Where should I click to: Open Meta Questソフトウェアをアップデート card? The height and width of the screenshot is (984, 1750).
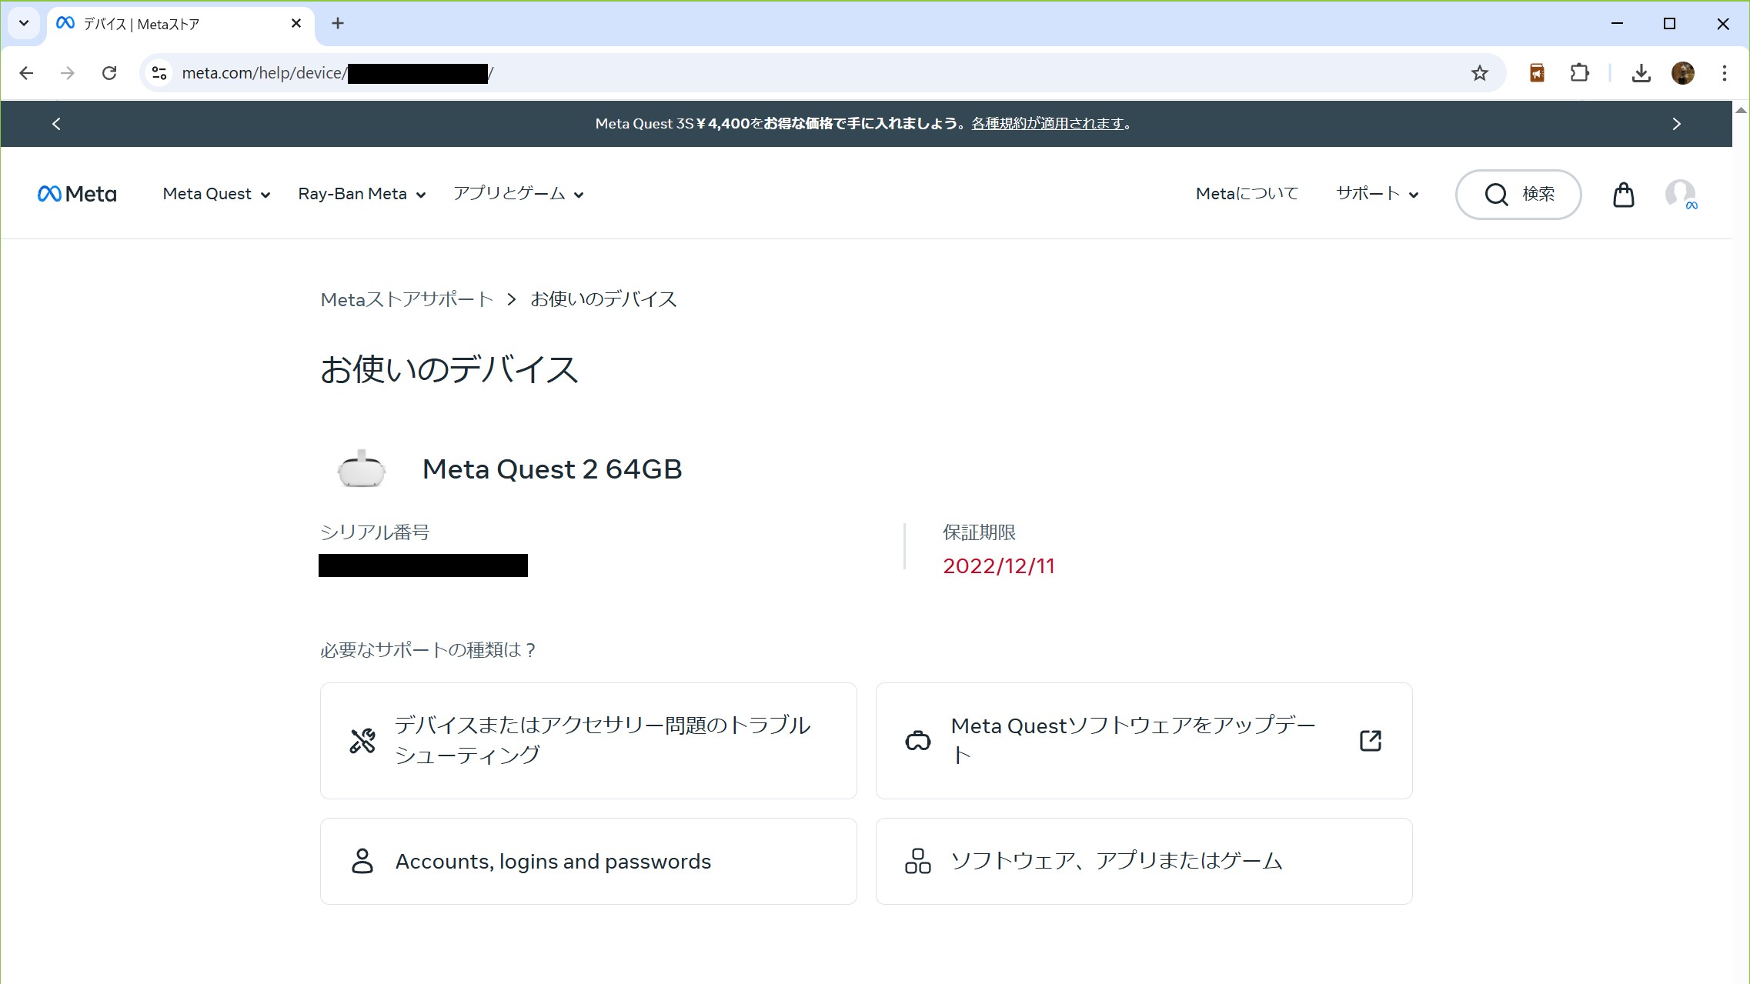pos(1144,741)
